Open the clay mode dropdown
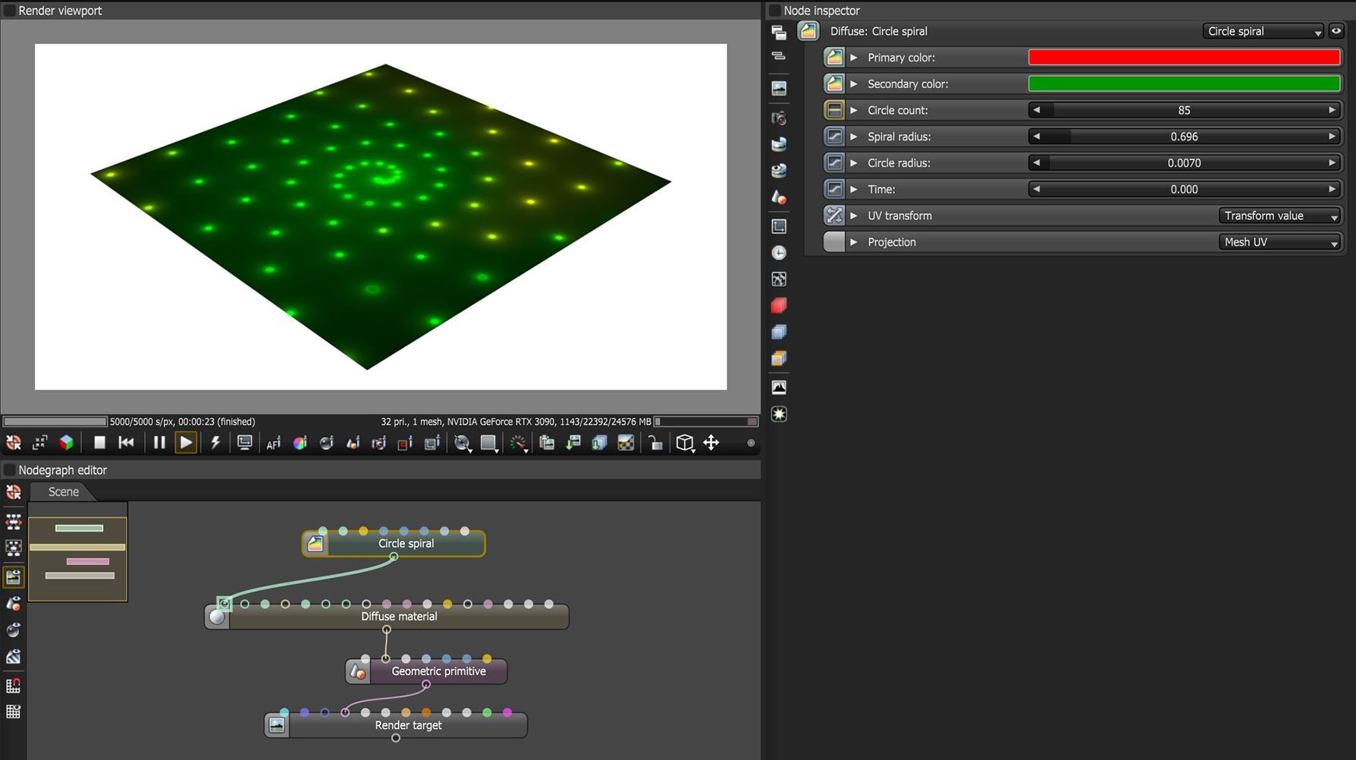Viewport: 1356px width, 760px height. [x=462, y=443]
